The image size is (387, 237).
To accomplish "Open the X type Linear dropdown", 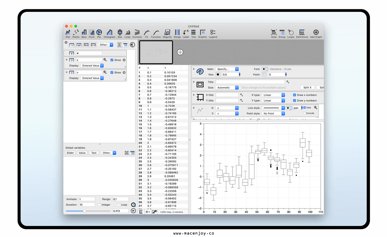I will (273, 95).
